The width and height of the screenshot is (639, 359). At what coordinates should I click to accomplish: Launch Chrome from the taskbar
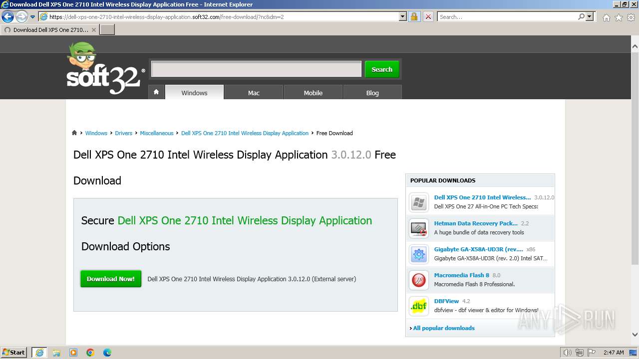90,353
